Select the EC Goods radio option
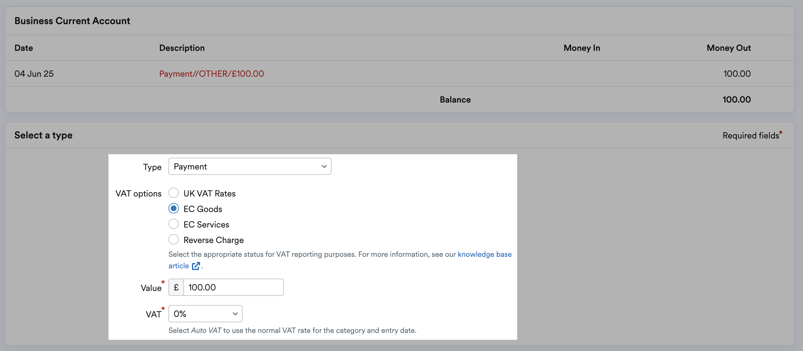803x351 pixels. pos(174,209)
